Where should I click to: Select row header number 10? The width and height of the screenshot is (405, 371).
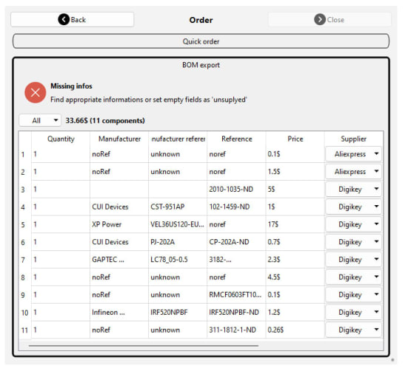[x=24, y=312]
